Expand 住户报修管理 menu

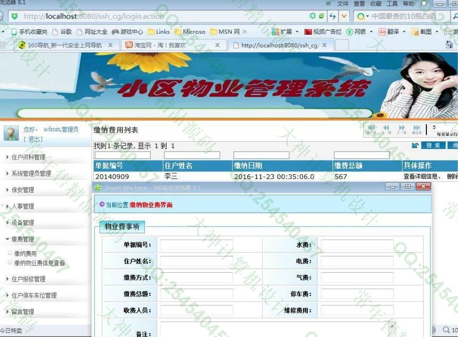pos(28,279)
